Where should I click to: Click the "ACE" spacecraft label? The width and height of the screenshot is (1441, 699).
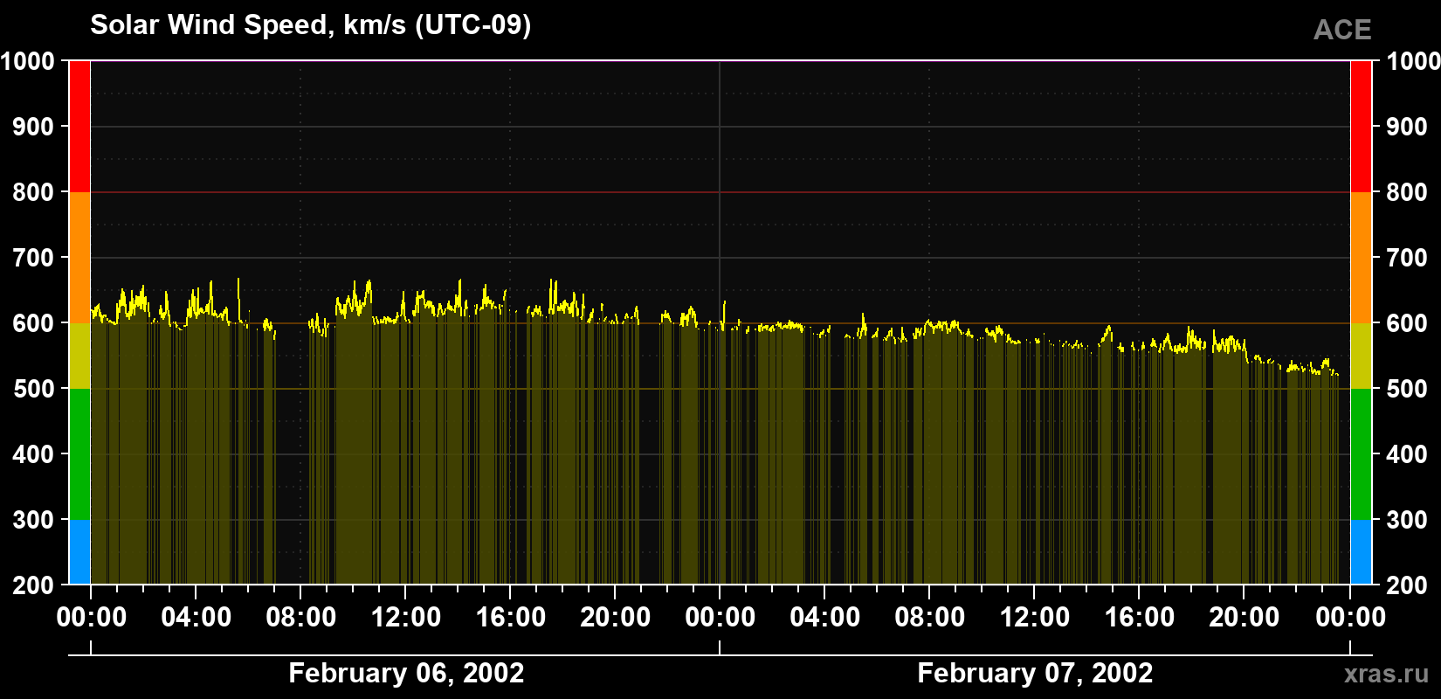[x=1342, y=30]
